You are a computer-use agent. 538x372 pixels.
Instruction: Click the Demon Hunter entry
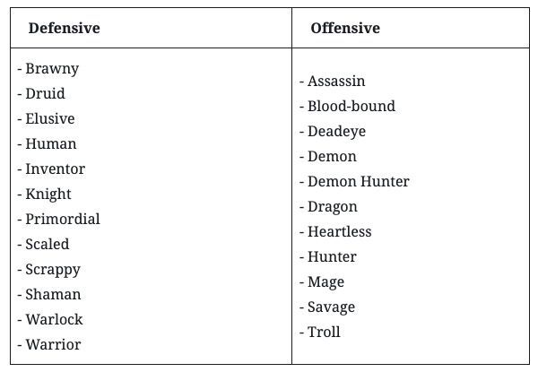point(354,181)
